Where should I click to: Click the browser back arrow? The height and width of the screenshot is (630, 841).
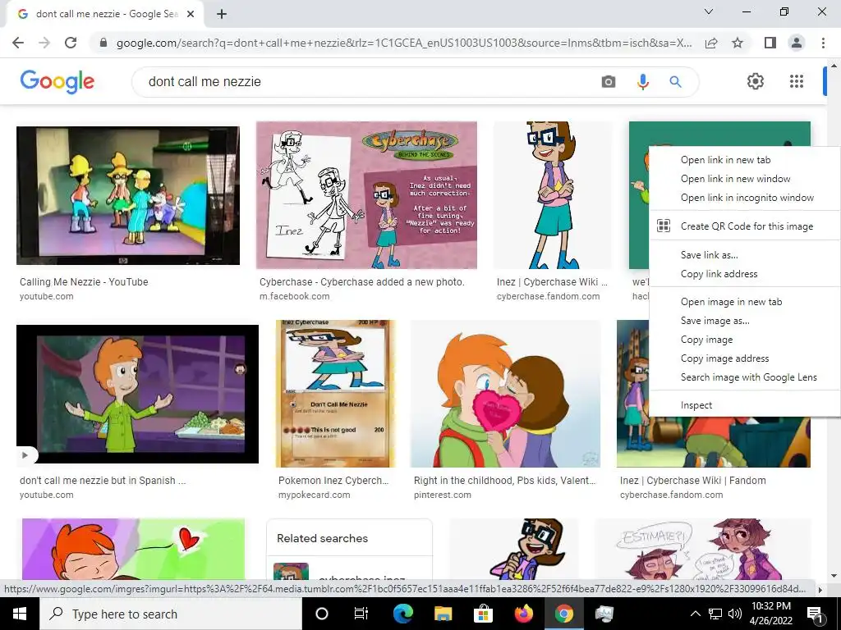pyautogui.click(x=18, y=43)
